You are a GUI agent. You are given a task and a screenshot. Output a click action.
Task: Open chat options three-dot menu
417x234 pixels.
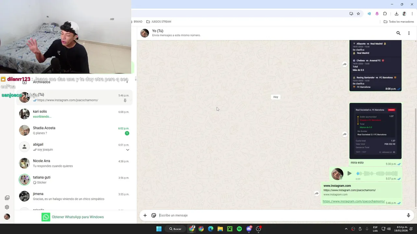click(409, 33)
